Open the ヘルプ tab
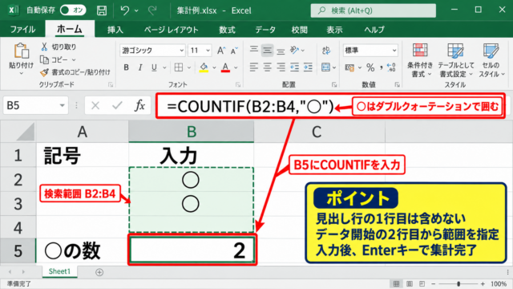The height and width of the screenshot is (289, 513). click(374, 30)
